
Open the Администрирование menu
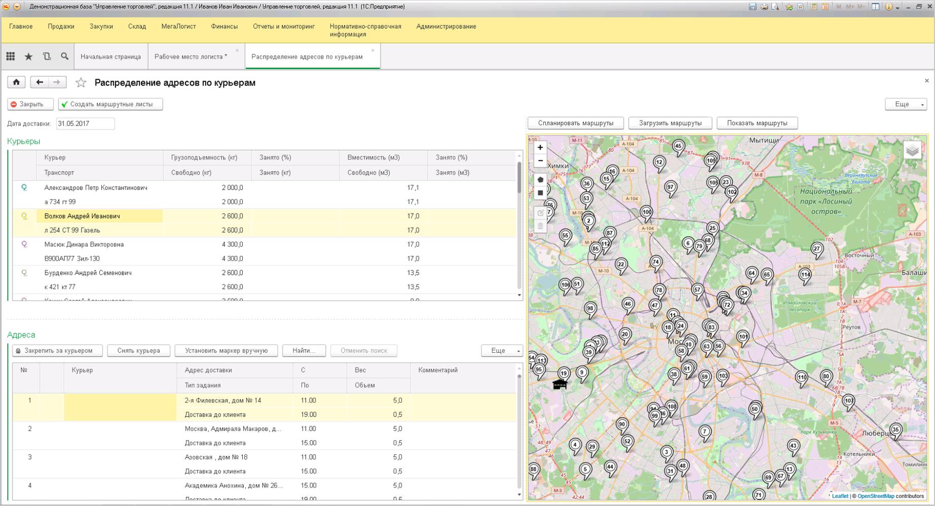pos(446,26)
